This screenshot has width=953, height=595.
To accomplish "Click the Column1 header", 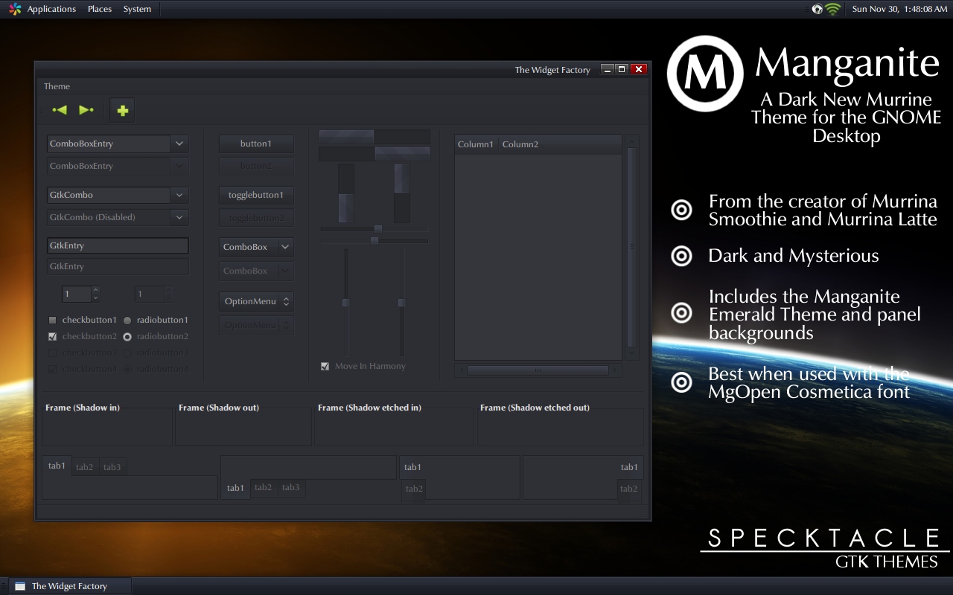I will [x=476, y=144].
